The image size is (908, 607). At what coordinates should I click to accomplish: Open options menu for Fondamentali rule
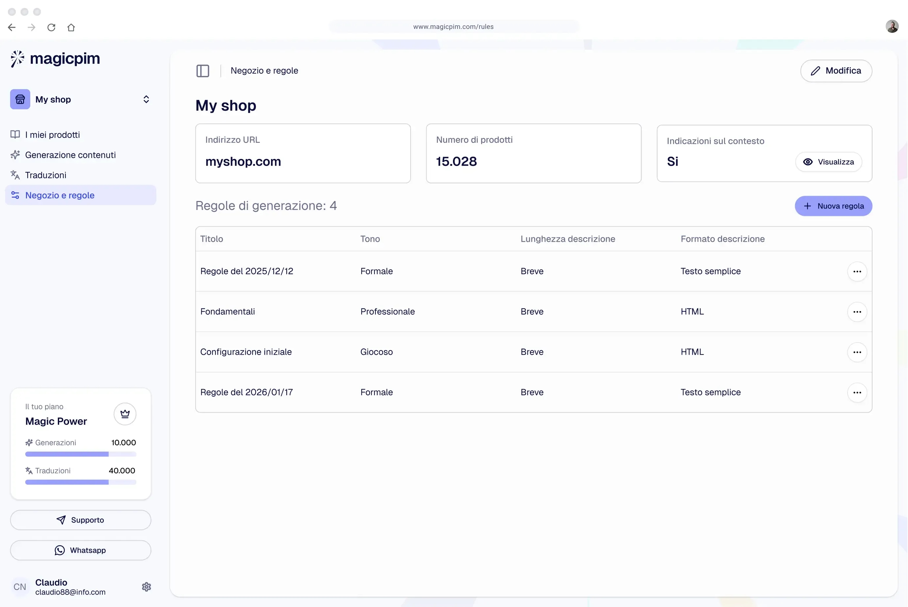click(x=857, y=312)
